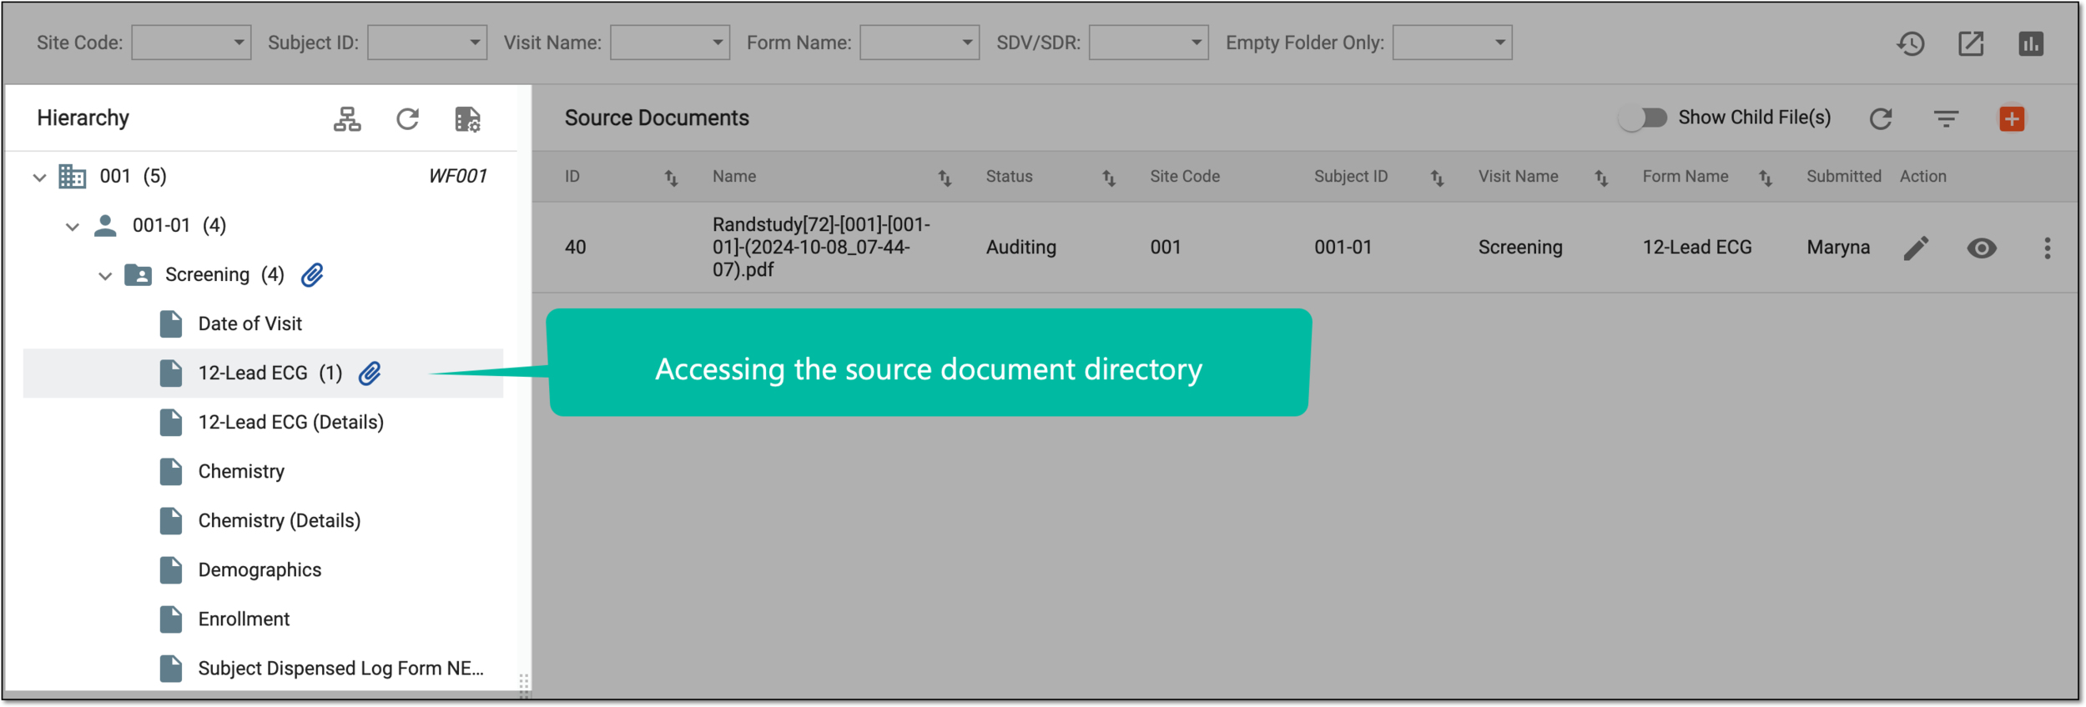The height and width of the screenshot is (707, 2086).
Task: Open more actions menu for document 40
Action: click(2047, 248)
